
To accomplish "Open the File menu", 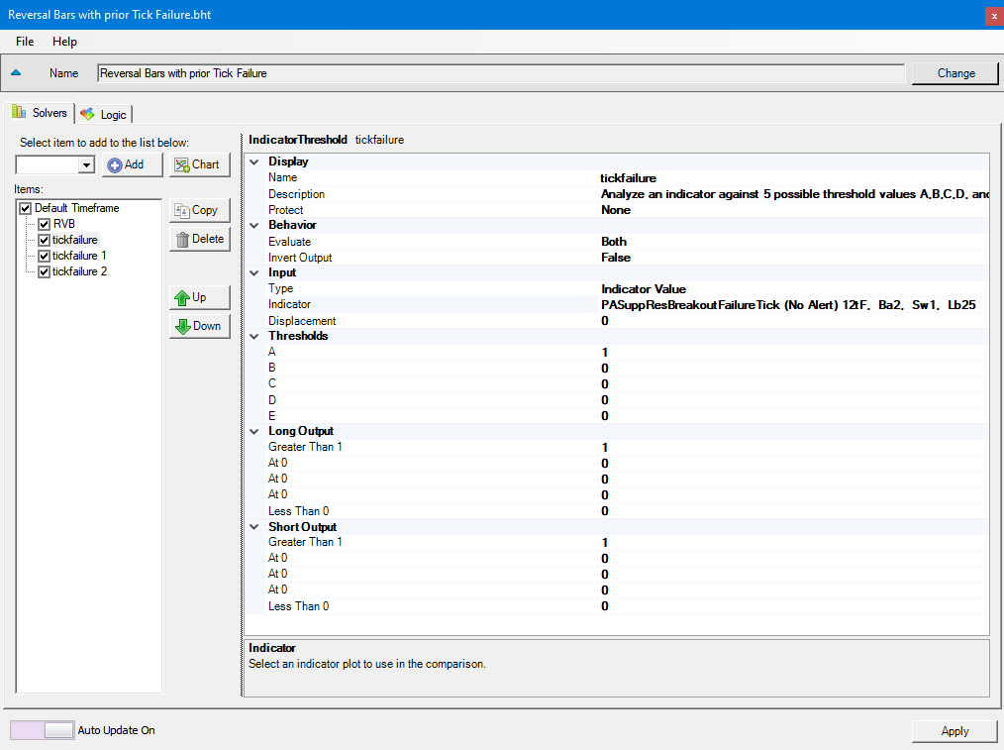I will [25, 42].
